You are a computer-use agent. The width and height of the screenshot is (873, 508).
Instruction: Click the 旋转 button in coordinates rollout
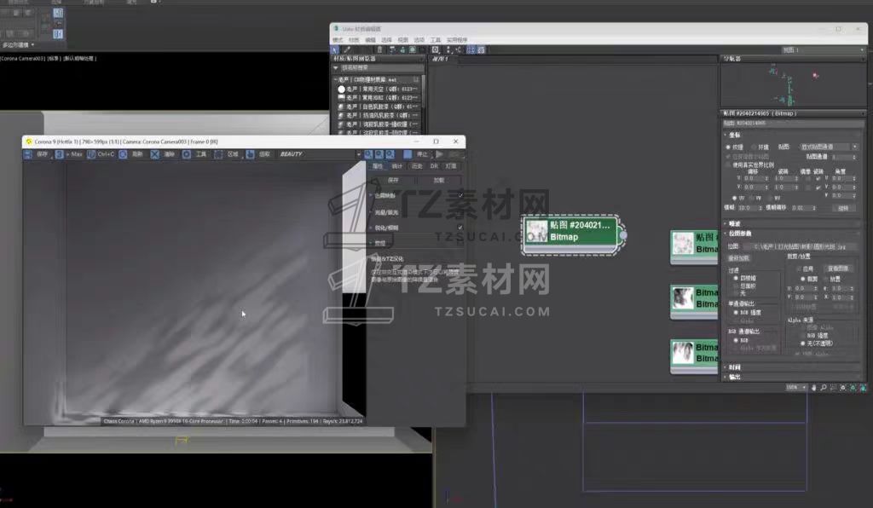point(844,208)
